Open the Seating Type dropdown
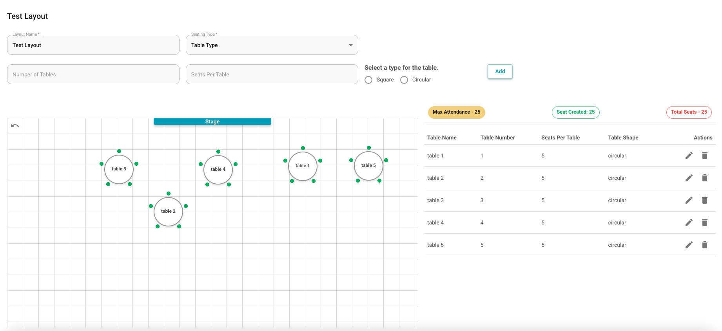The image size is (722, 331). (272, 45)
